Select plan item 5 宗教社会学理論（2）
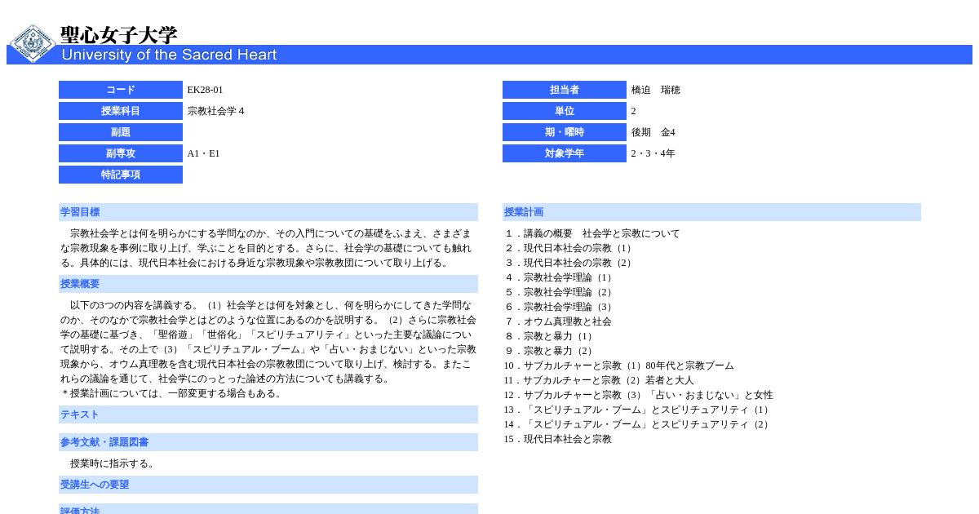The height and width of the screenshot is (514, 979). coord(560,292)
